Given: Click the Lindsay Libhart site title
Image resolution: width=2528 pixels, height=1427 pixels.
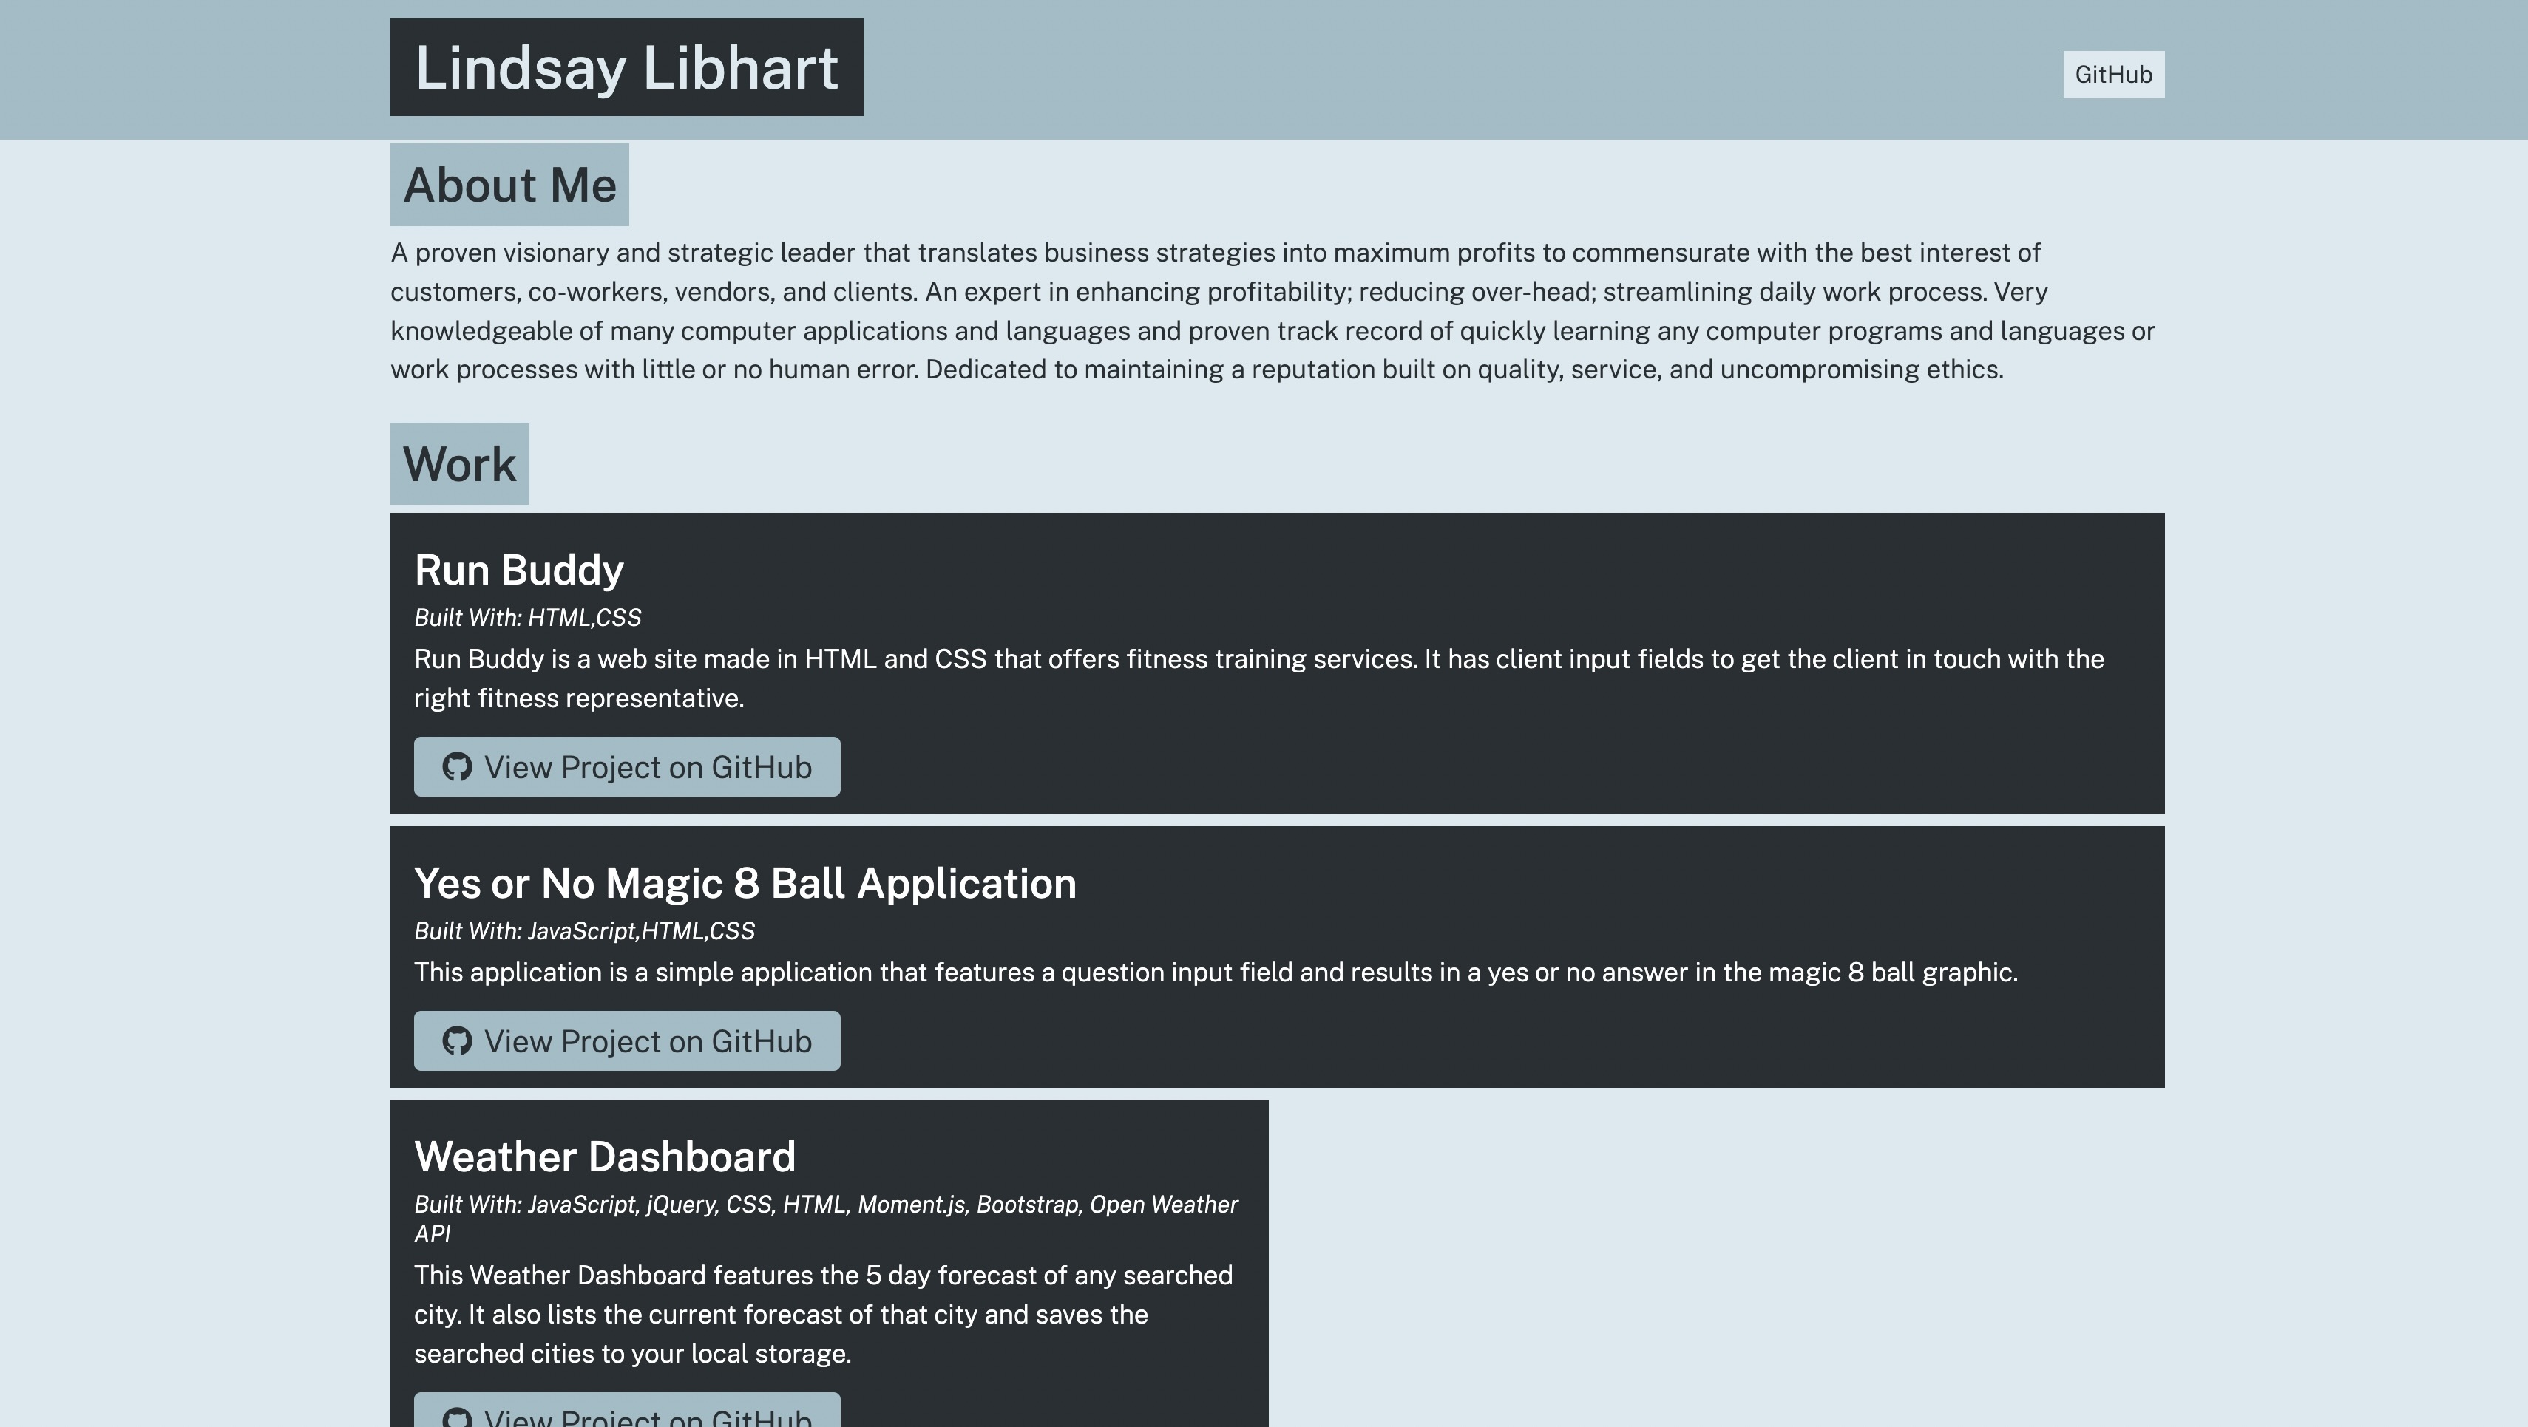Looking at the screenshot, I should coord(626,68).
